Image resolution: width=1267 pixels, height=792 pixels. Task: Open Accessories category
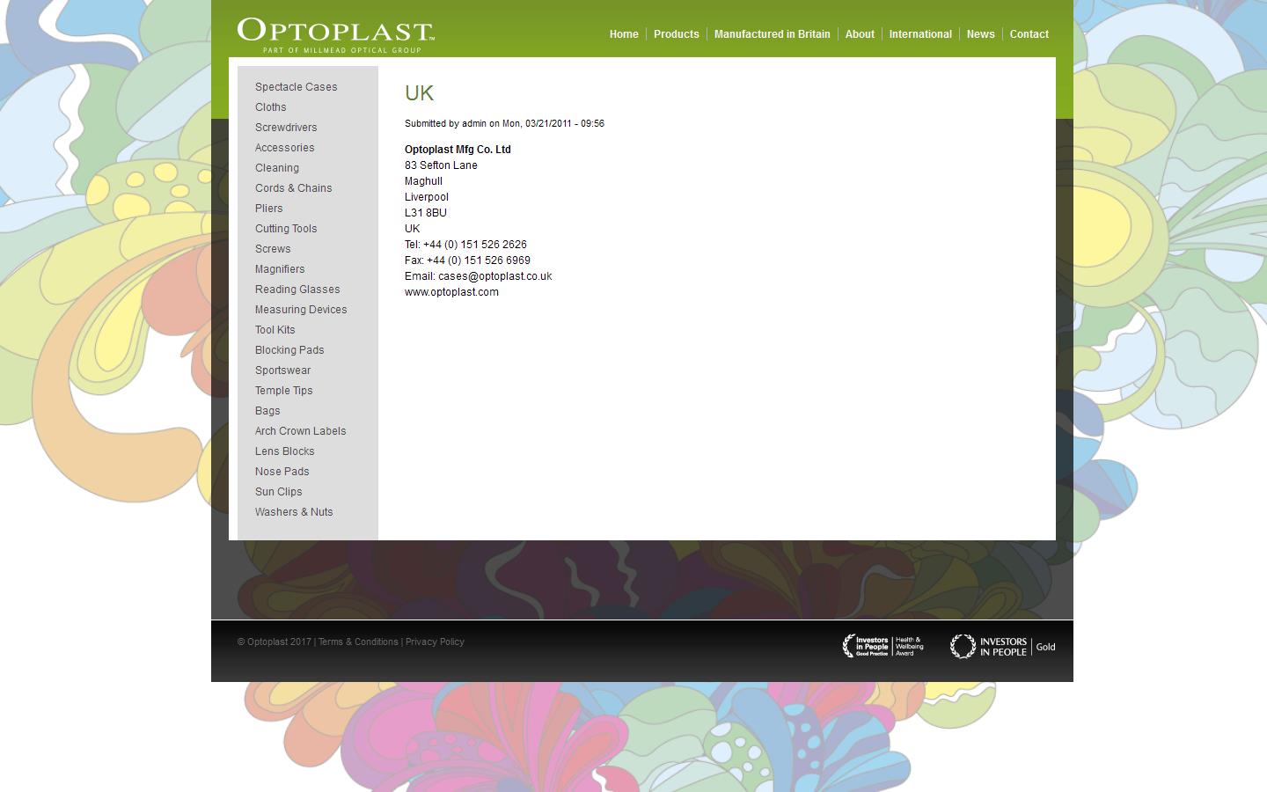tap(285, 148)
